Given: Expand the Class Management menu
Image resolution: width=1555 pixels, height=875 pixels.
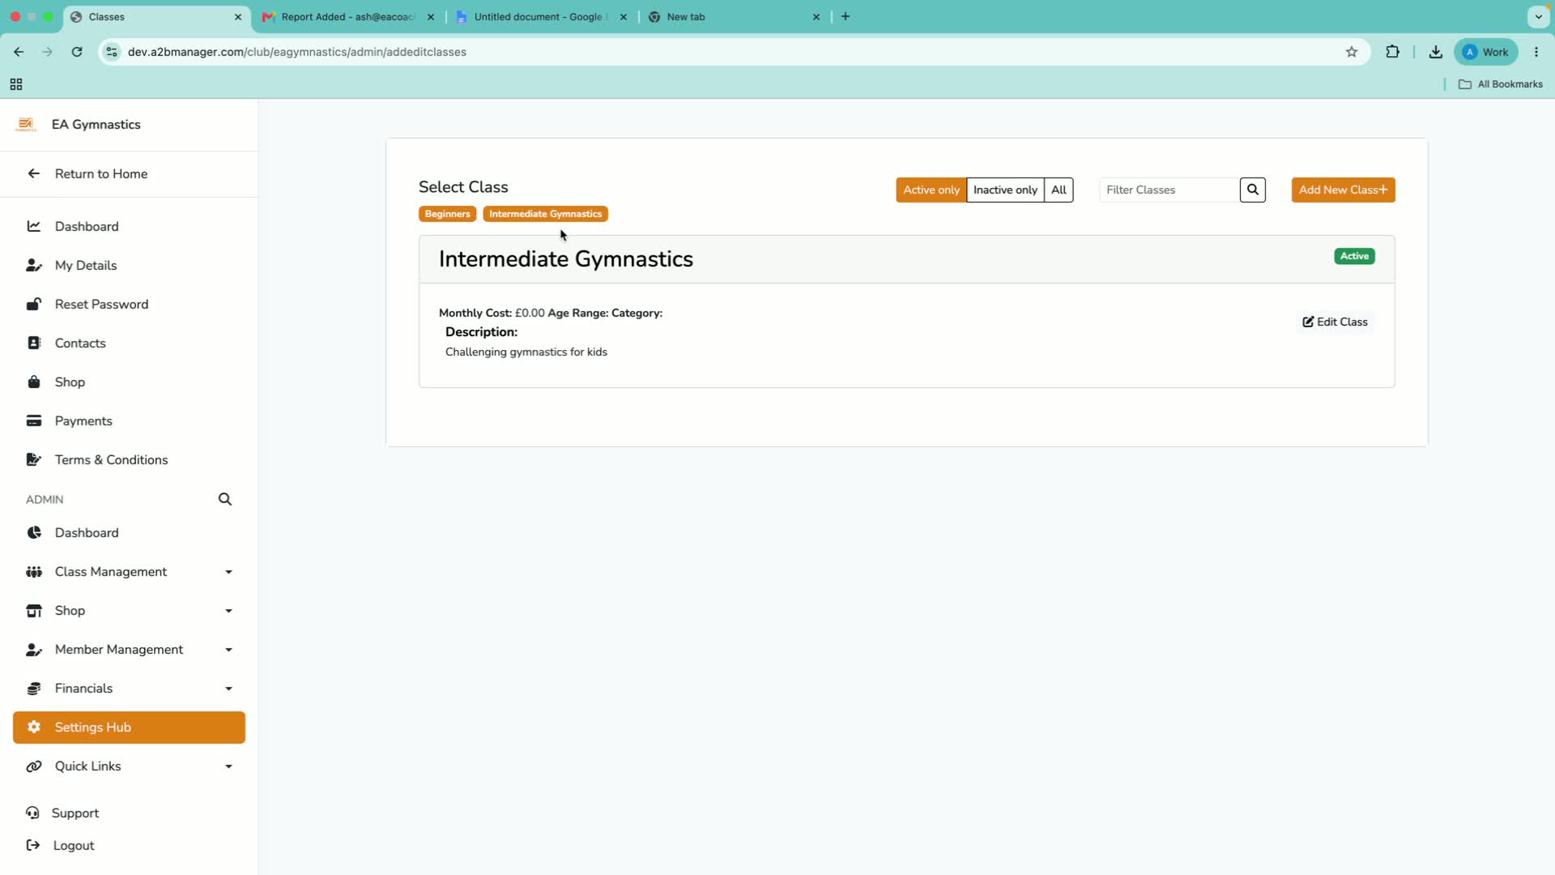Looking at the screenshot, I should (229, 572).
